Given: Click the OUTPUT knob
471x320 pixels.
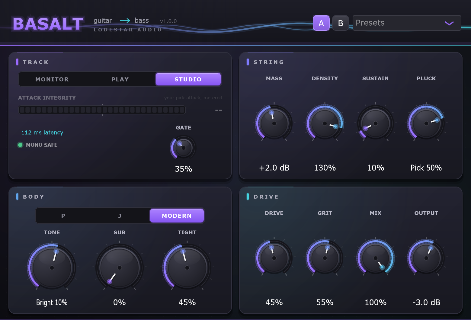Looking at the screenshot, I should click(x=426, y=258).
